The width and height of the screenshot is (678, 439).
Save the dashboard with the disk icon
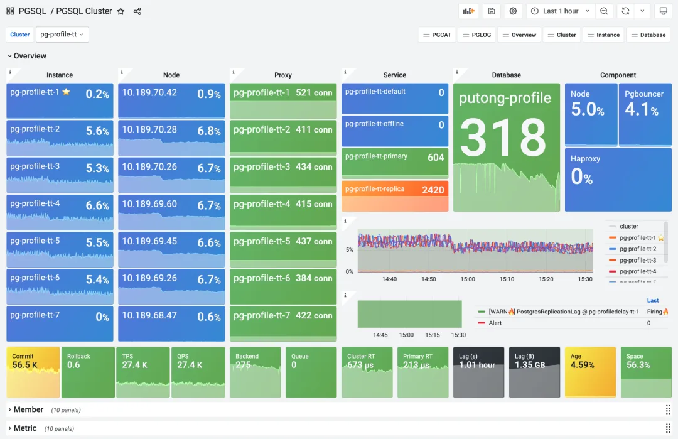tap(492, 11)
